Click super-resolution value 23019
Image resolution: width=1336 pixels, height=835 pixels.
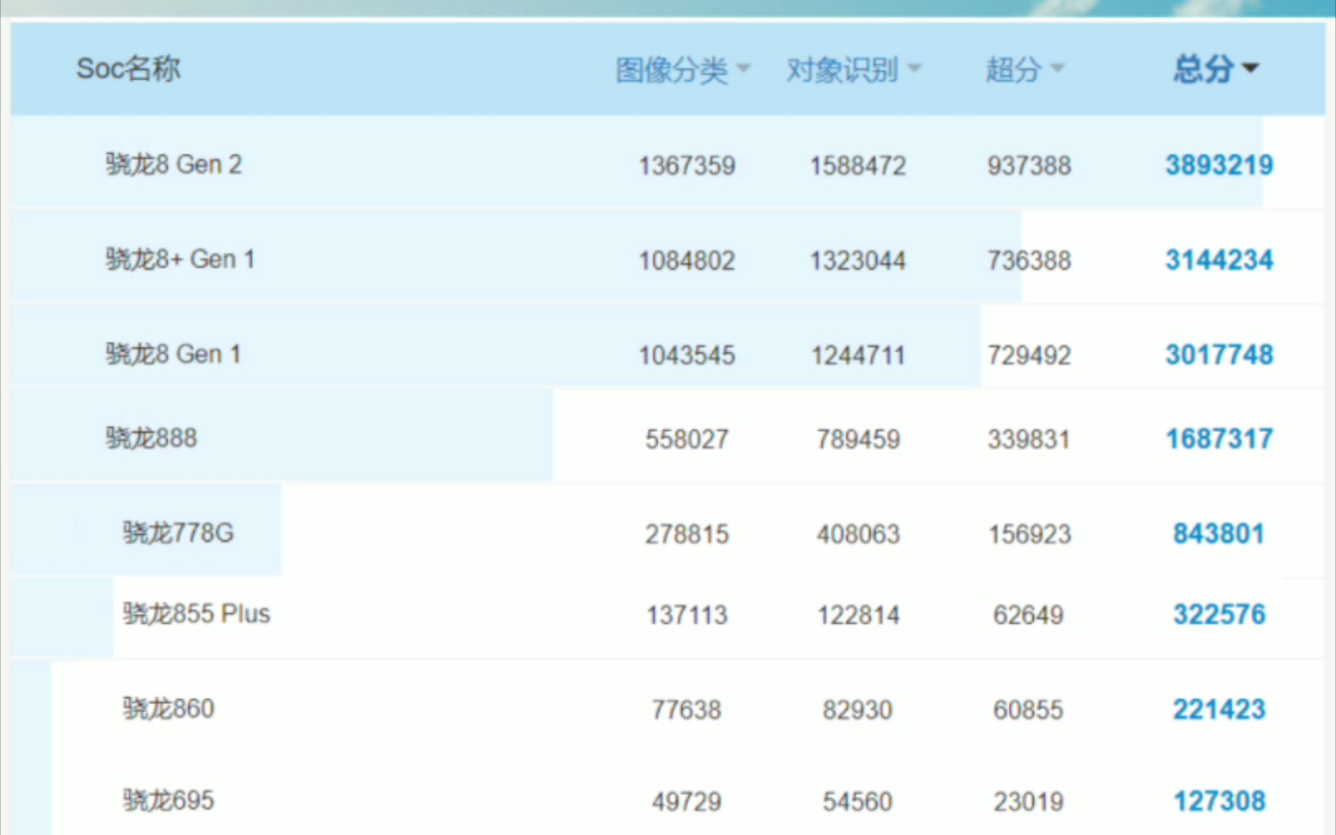coord(1028,802)
